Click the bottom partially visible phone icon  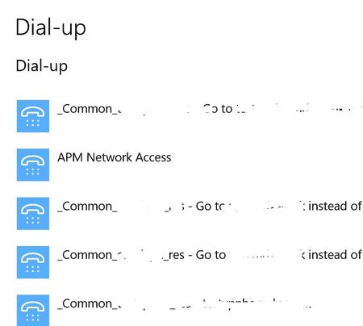pyautogui.click(x=33, y=310)
